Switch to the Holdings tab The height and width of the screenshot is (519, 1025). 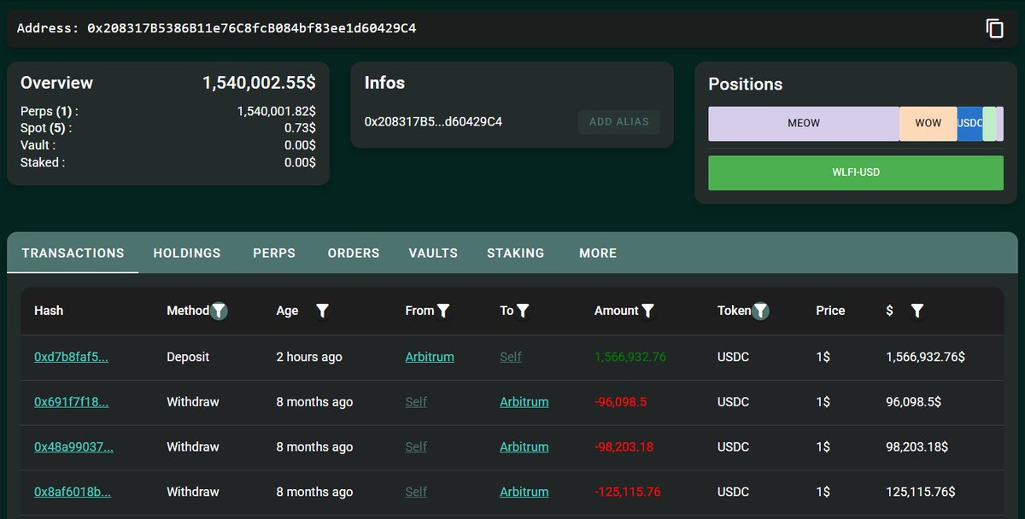pos(187,254)
